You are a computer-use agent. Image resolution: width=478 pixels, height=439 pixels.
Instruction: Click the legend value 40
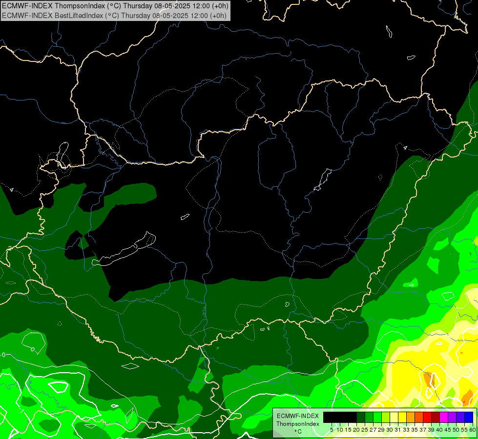tap(439, 430)
